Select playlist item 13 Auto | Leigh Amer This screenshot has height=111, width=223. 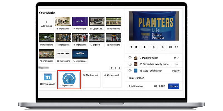[154, 71]
